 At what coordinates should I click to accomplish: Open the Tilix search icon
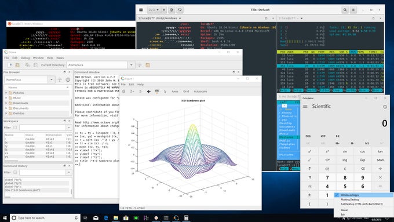[x=345, y=10]
